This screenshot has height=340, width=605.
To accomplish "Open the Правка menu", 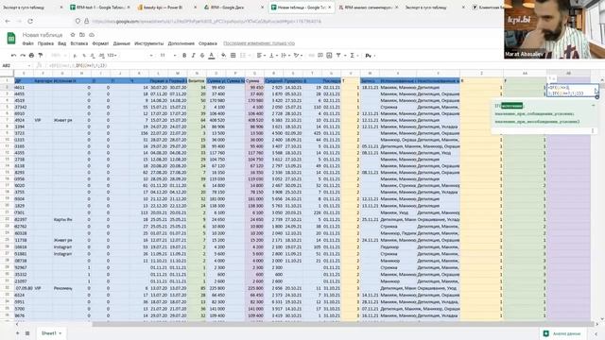I will (45, 43).
